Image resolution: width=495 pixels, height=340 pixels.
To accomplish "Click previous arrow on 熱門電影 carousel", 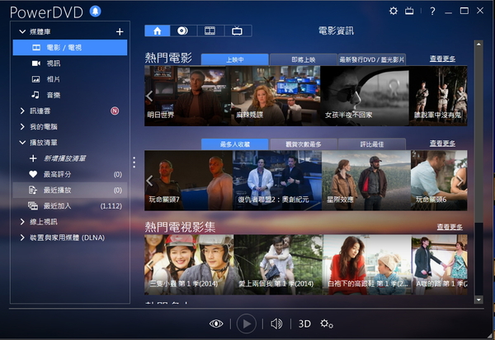I will pyautogui.click(x=149, y=96).
